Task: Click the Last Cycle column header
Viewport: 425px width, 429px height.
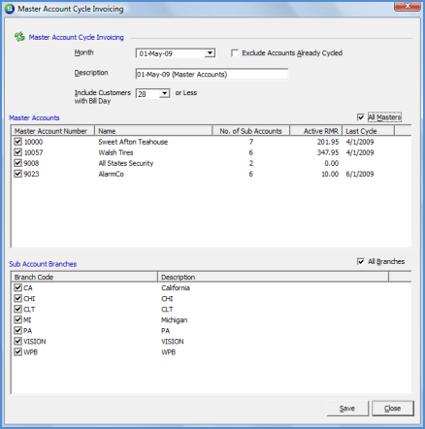Action: click(x=369, y=131)
